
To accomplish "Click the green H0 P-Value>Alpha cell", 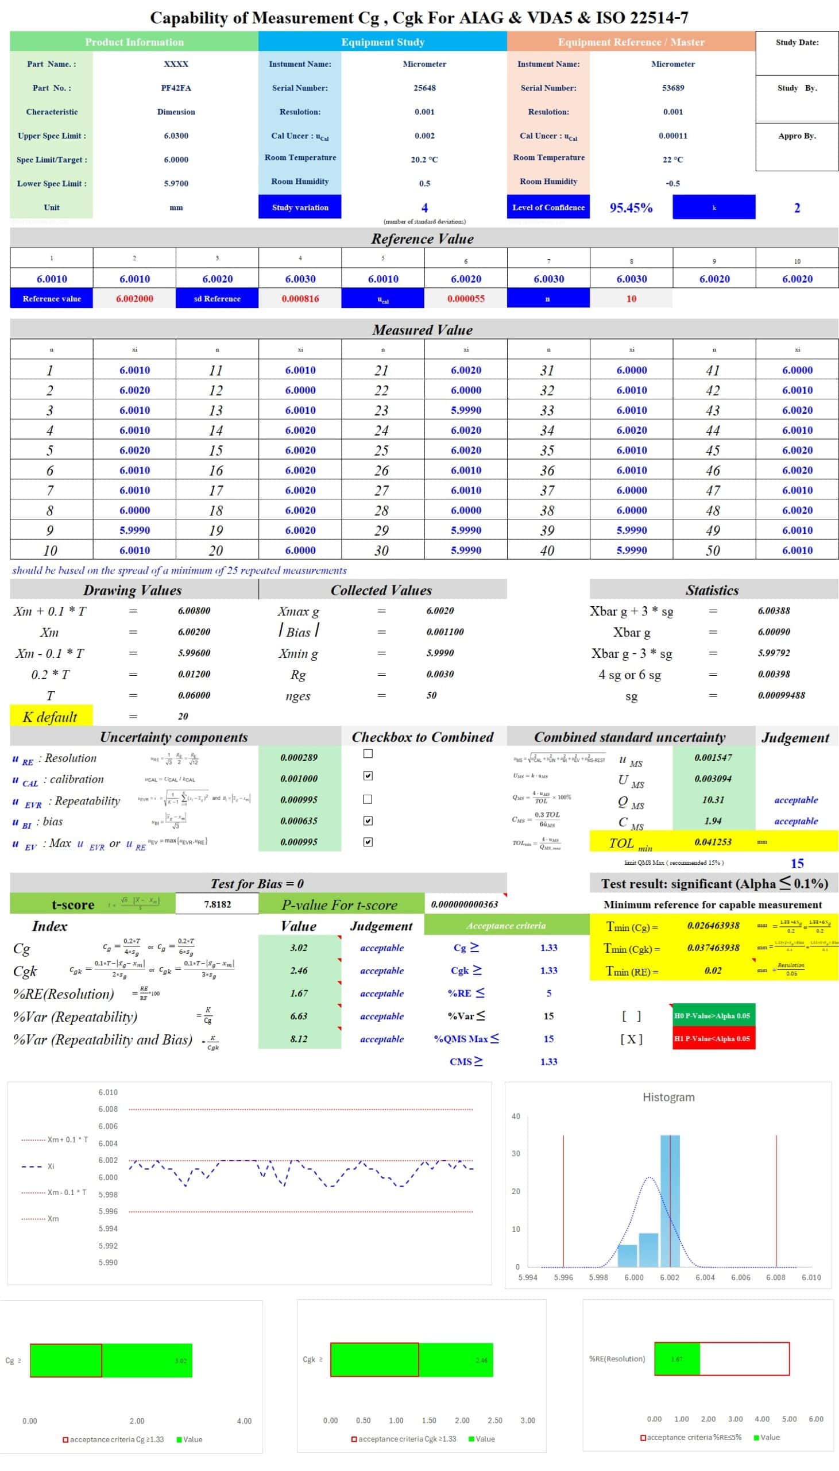I will click(x=713, y=1016).
